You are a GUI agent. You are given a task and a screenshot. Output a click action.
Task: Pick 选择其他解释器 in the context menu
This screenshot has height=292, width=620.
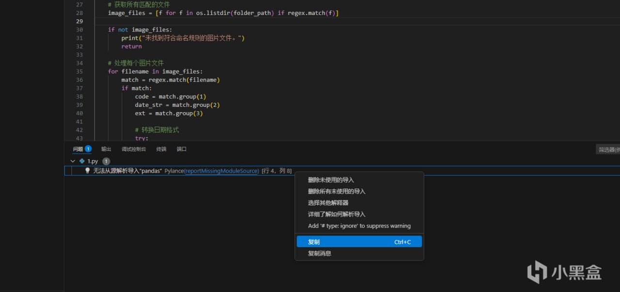tap(328, 203)
